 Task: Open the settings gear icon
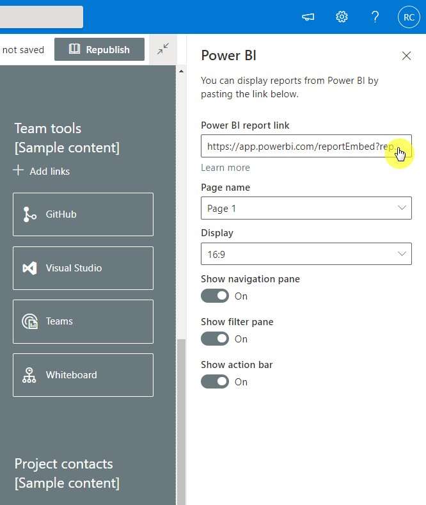click(x=342, y=17)
